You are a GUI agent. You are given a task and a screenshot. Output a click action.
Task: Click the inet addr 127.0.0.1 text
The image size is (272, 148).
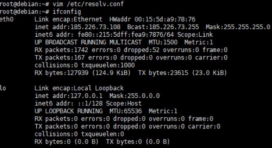(69, 96)
